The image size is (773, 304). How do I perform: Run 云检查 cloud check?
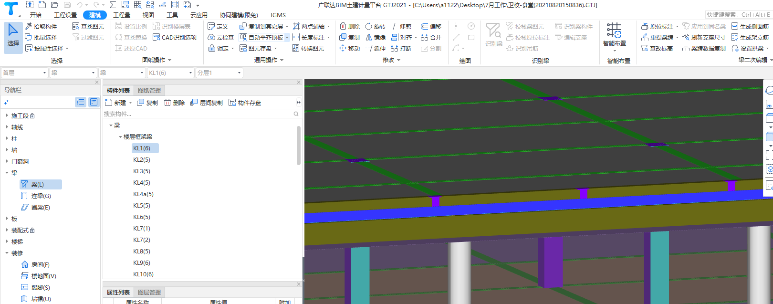pyautogui.click(x=221, y=37)
